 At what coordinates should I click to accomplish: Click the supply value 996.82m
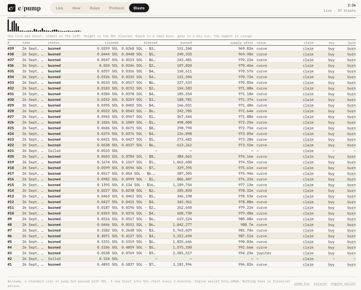click(245, 264)
